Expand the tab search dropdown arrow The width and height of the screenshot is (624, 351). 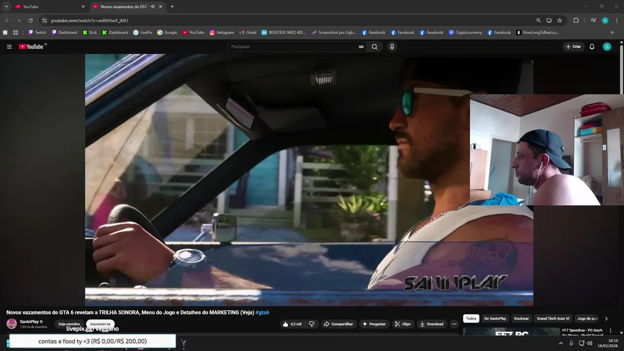(x=6, y=7)
